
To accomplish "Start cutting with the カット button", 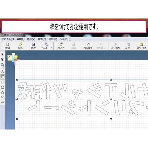I will [61, 46].
